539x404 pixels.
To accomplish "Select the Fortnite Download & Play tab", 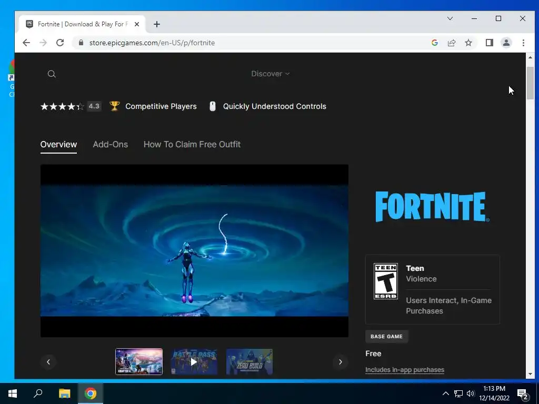I will pos(83,24).
